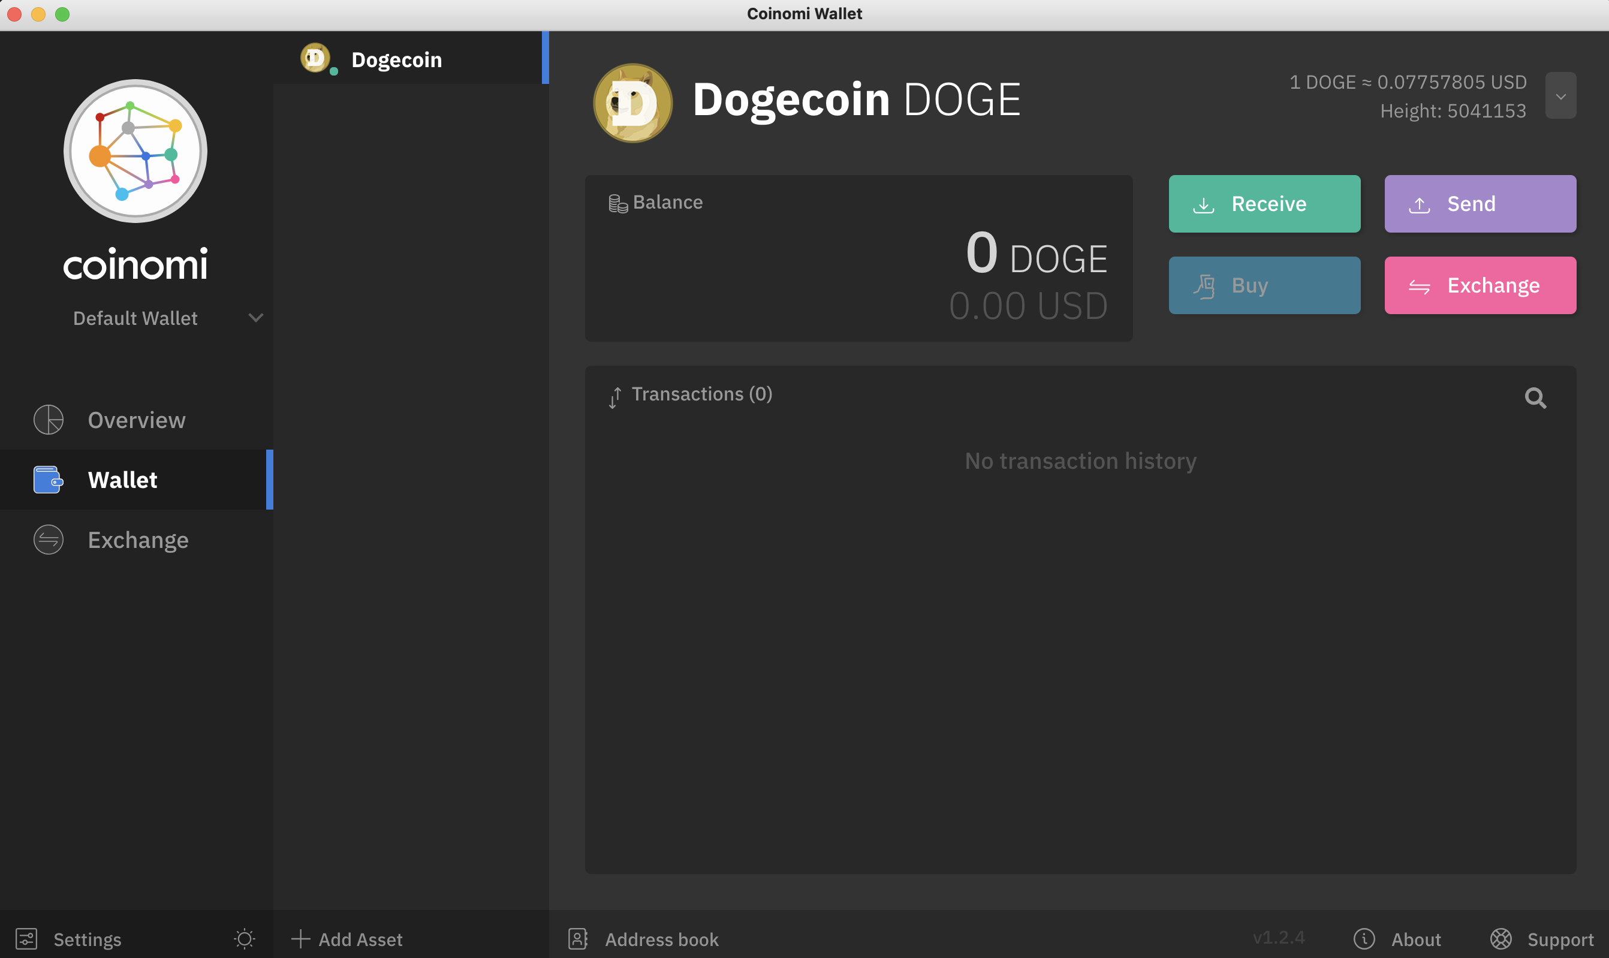This screenshot has height=958, width=1609.
Task: Click Add Asset plus button
Action: click(x=346, y=939)
